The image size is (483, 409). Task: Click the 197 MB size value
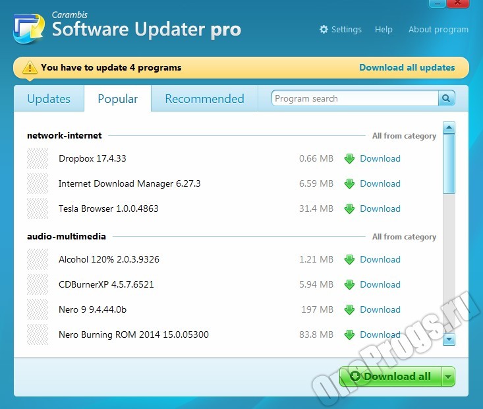click(x=317, y=309)
